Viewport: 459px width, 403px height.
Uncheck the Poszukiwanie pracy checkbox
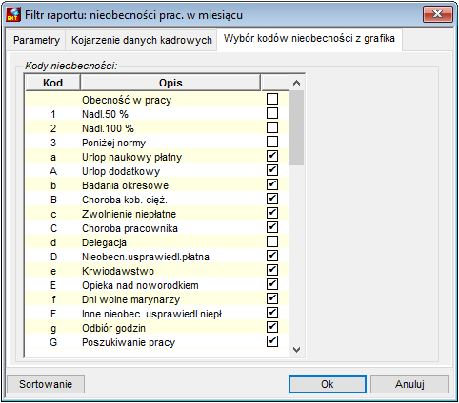click(x=272, y=341)
